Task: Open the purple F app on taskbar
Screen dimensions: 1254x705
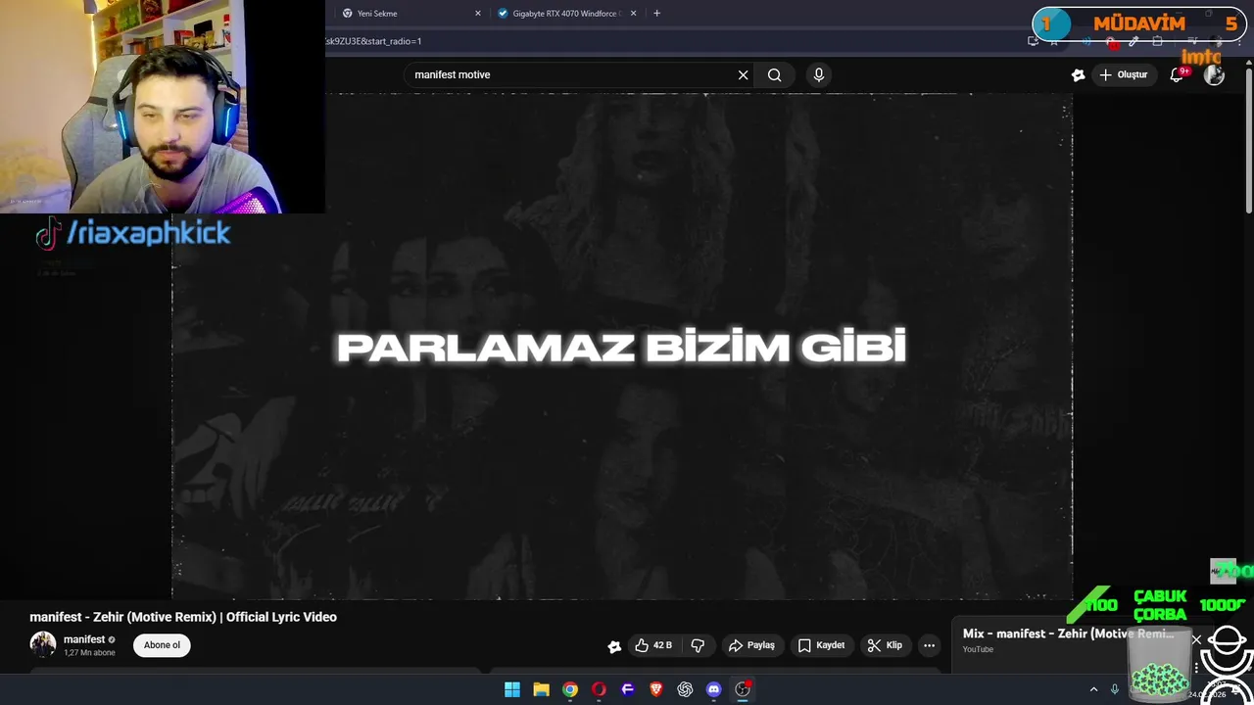Action: (x=628, y=689)
